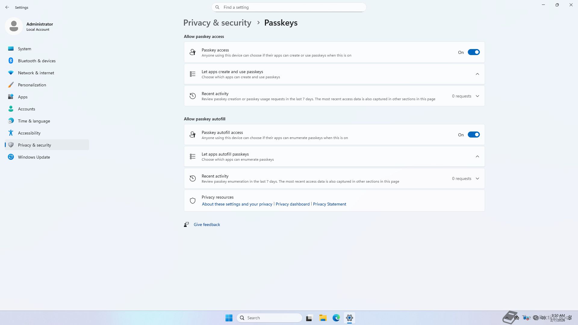Click the Give feedback link
Image resolution: width=578 pixels, height=325 pixels.
(x=207, y=224)
